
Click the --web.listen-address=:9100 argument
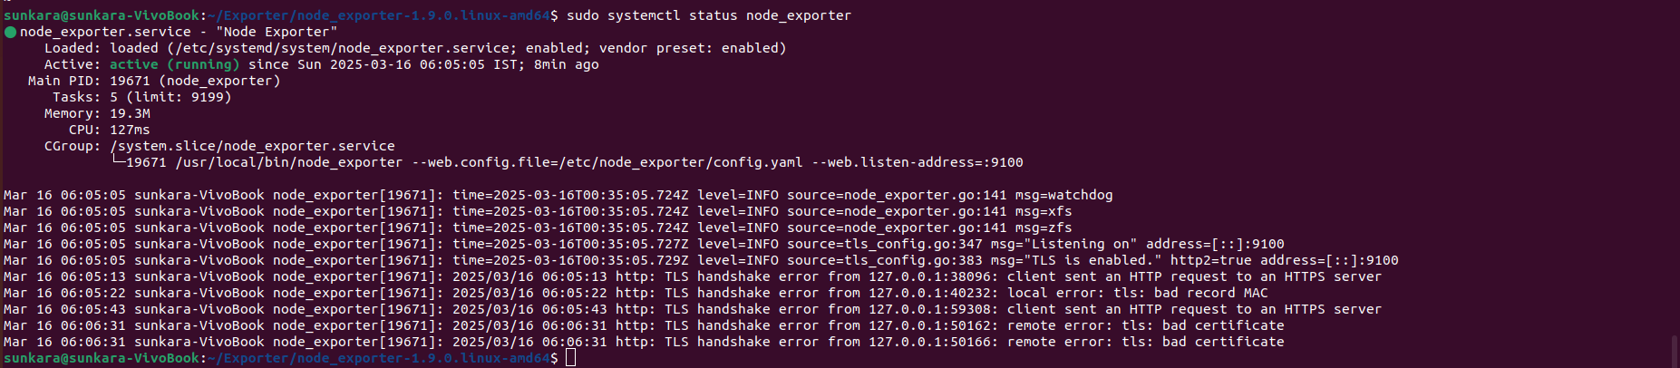918,162
